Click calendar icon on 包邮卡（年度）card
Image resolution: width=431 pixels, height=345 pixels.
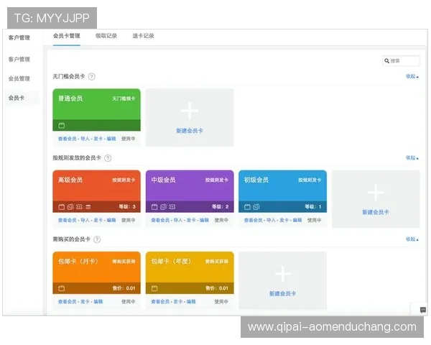pyautogui.click(x=154, y=288)
